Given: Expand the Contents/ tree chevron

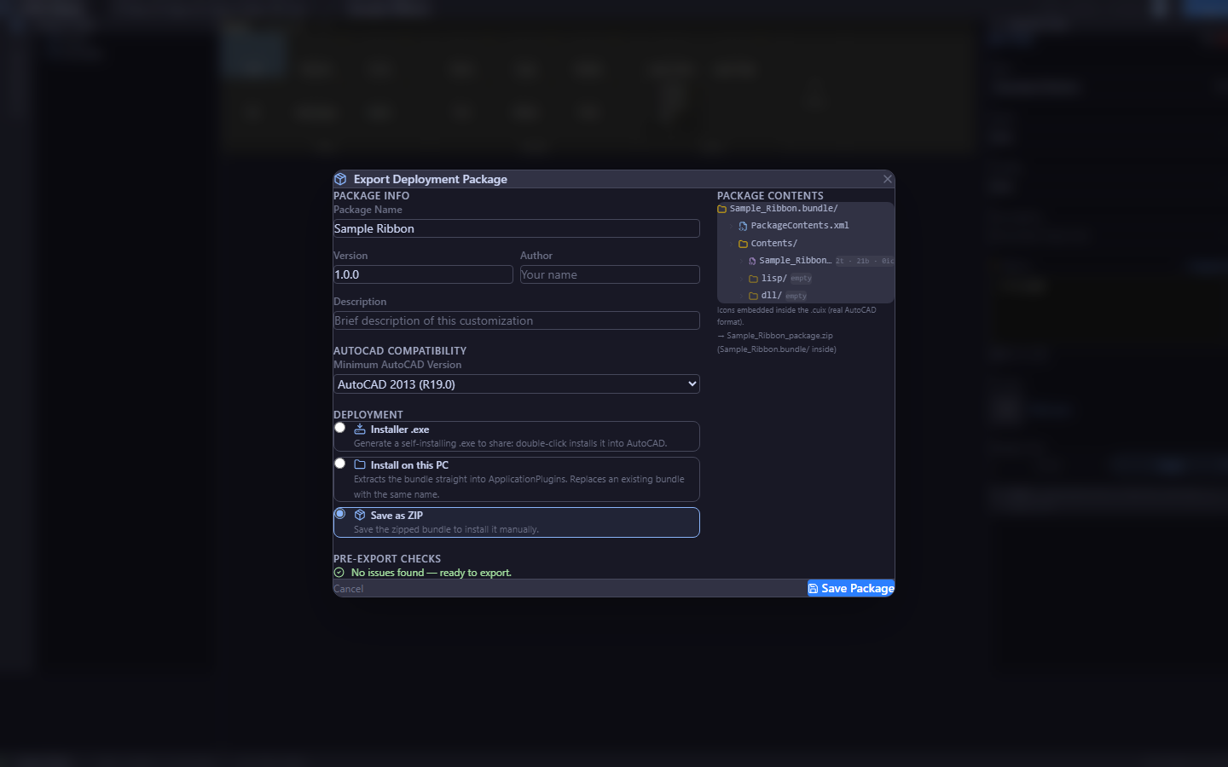Looking at the screenshot, I should [x=731, y=244].
